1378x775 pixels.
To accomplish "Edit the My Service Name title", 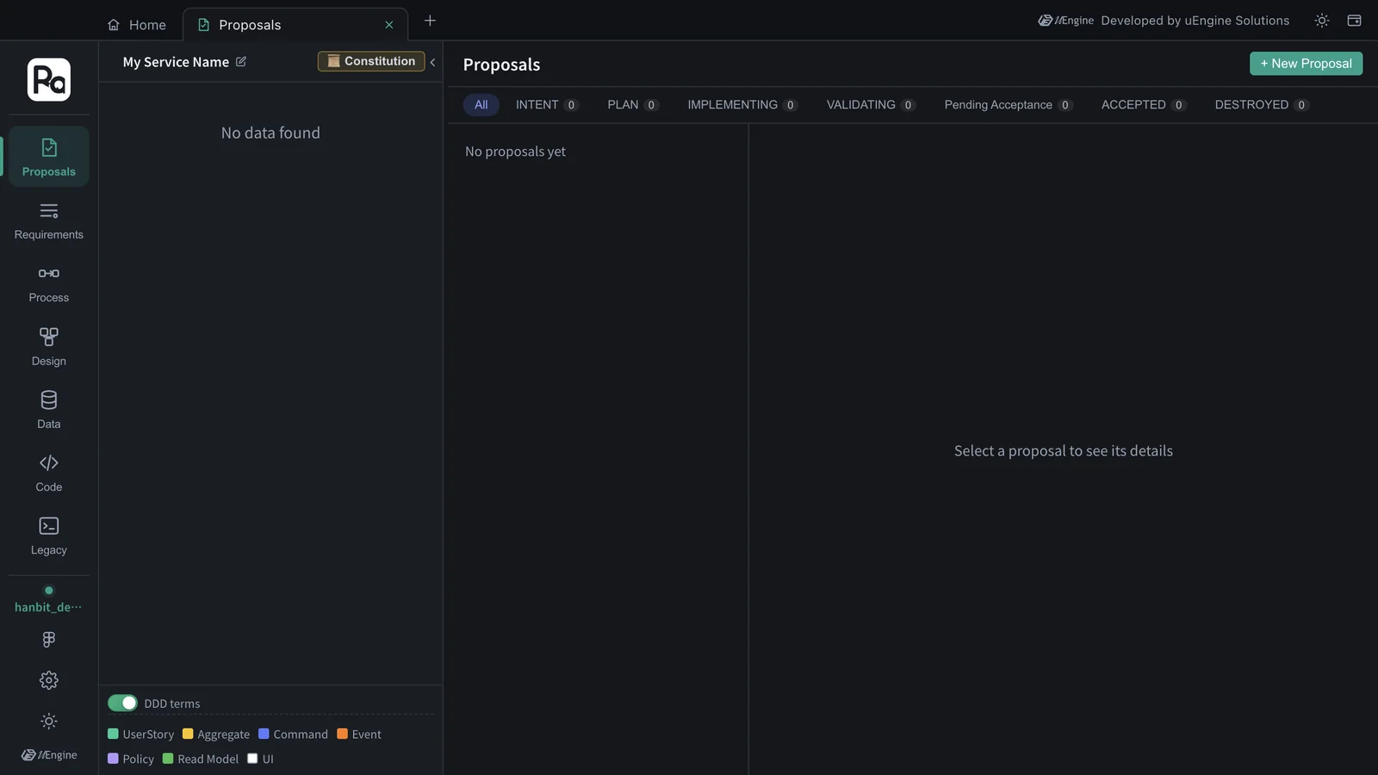I will click(x=241, y=62).
